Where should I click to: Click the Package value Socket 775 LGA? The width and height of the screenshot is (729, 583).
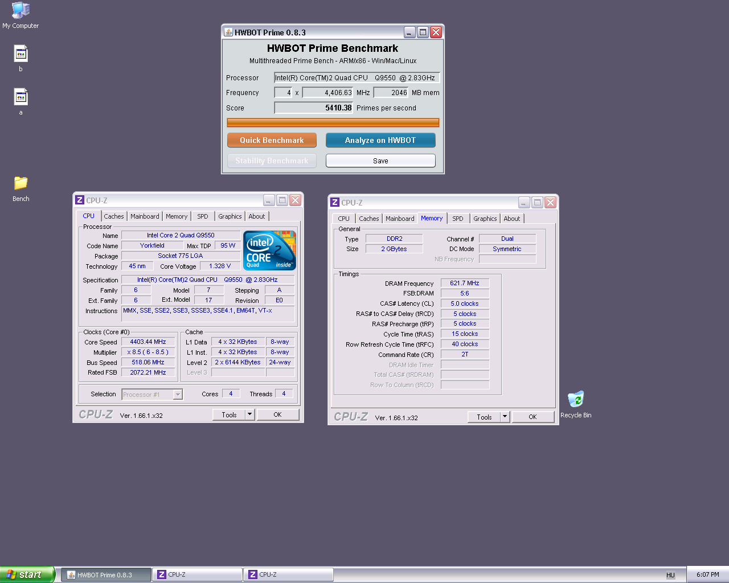(181, 256)
